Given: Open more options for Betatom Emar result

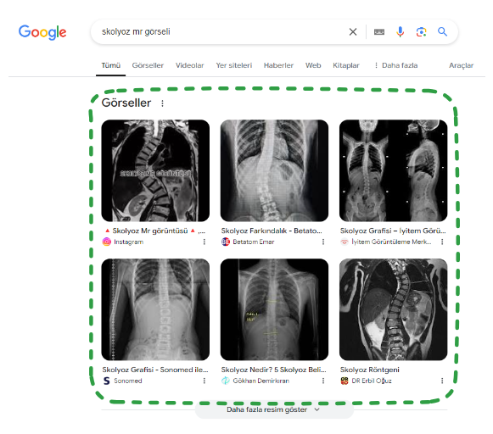Looking at the screenshot, I should point(323,242).
